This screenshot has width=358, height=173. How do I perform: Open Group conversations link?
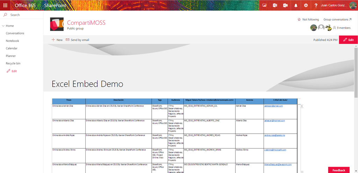click(337, 20)
